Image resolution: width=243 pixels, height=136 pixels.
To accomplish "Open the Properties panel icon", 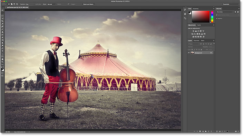I will [x=185, y=14].
